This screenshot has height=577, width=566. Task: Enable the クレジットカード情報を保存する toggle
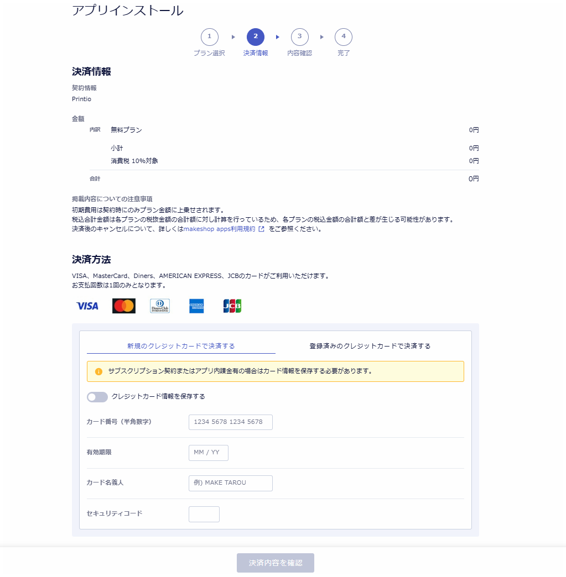pos(97,397)
